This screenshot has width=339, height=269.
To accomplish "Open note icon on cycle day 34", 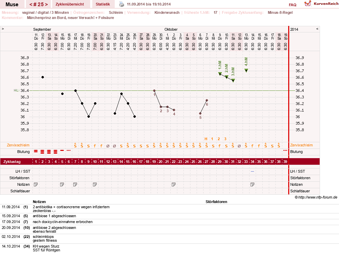I will (252, 184).
